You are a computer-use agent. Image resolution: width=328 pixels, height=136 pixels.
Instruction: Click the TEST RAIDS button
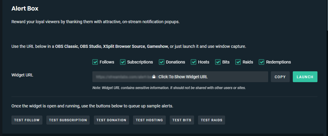[212, 120]
